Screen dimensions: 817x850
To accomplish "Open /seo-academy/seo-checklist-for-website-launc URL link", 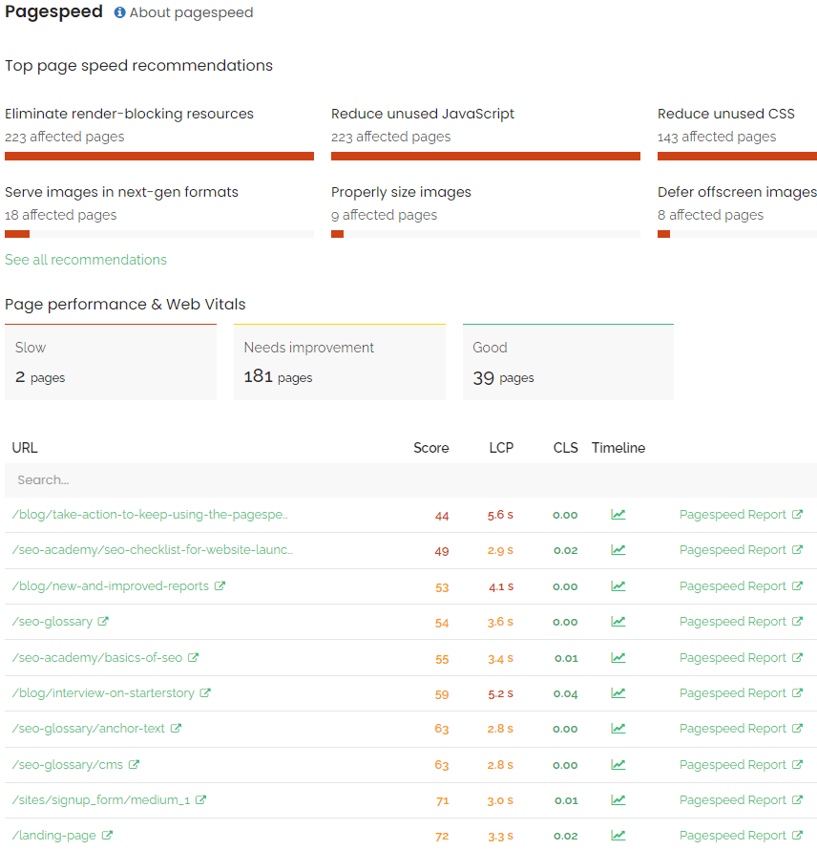I will click(x=153, y=550).
